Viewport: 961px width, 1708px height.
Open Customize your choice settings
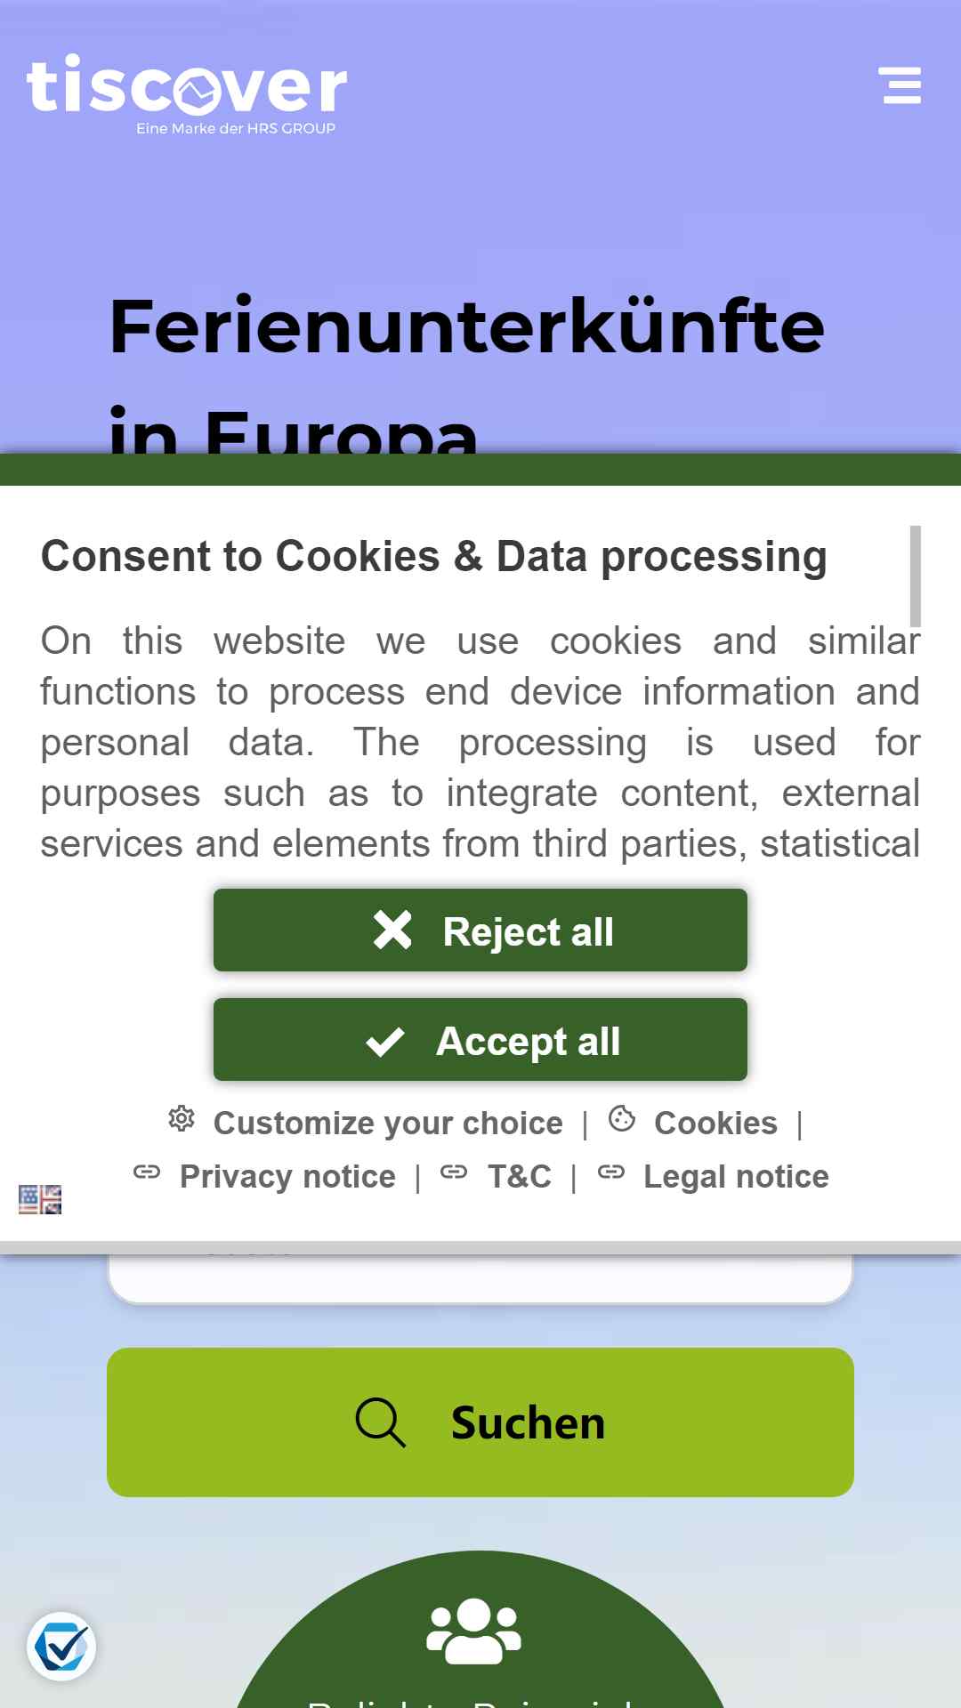pyautogui.click(x=388, y=1124)
